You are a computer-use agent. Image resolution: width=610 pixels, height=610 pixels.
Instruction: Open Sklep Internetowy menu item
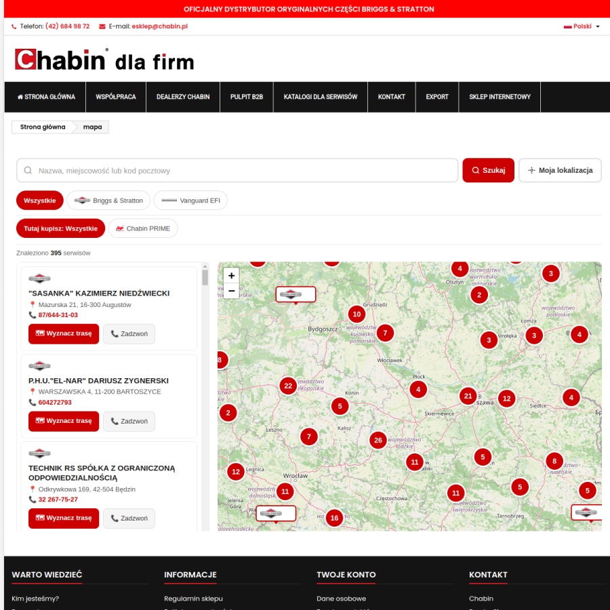[500, 97]
